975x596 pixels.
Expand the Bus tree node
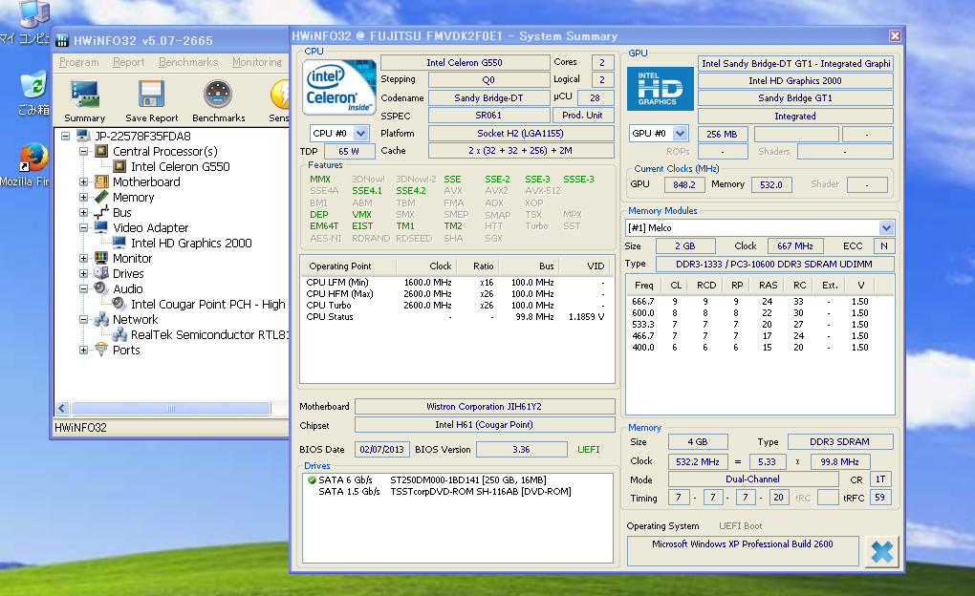[x=83, y=213]
